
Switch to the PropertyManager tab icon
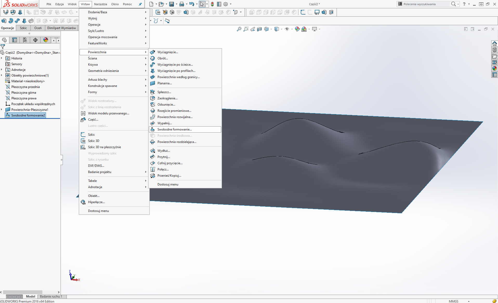pos(15,40)
